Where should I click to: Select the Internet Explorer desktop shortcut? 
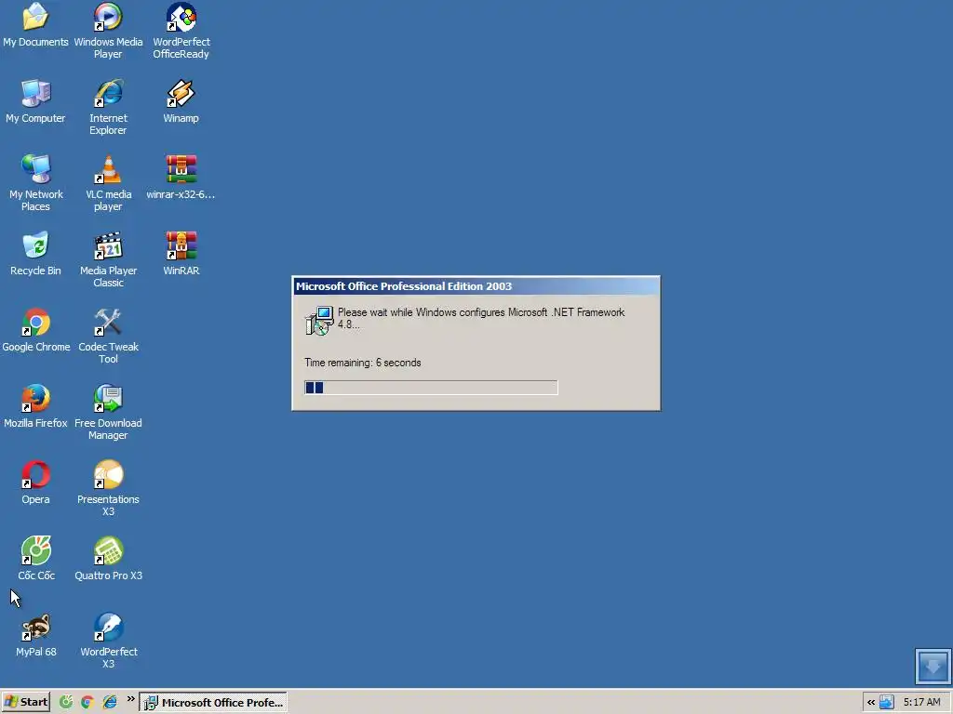click(108, 107)
